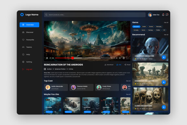Open Leslie Alexander's cast card

coord(56,88)
